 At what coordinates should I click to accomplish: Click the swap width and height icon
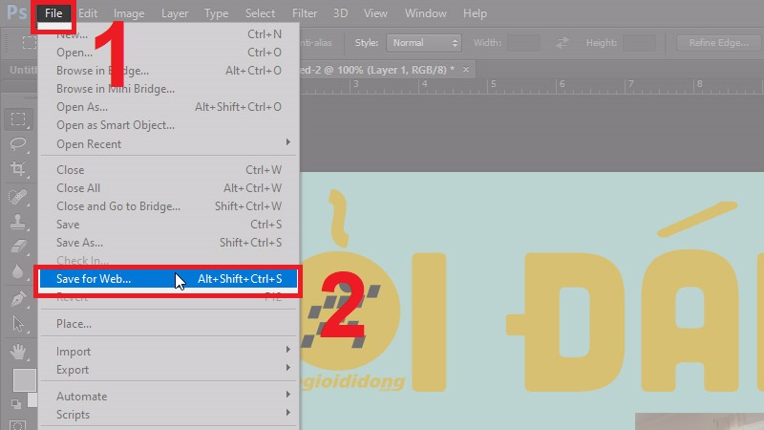[562, 43]
